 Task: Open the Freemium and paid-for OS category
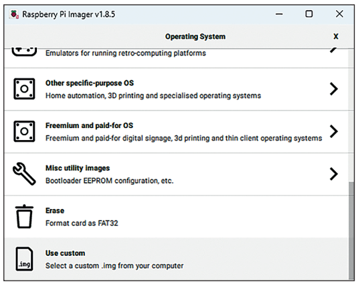tap(176, 132)
